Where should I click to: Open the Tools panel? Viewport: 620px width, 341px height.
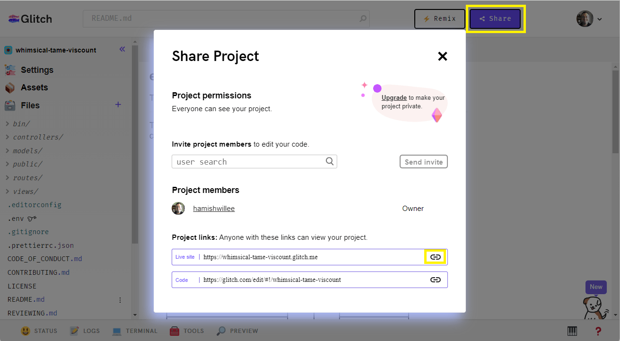tap(186, 331)
